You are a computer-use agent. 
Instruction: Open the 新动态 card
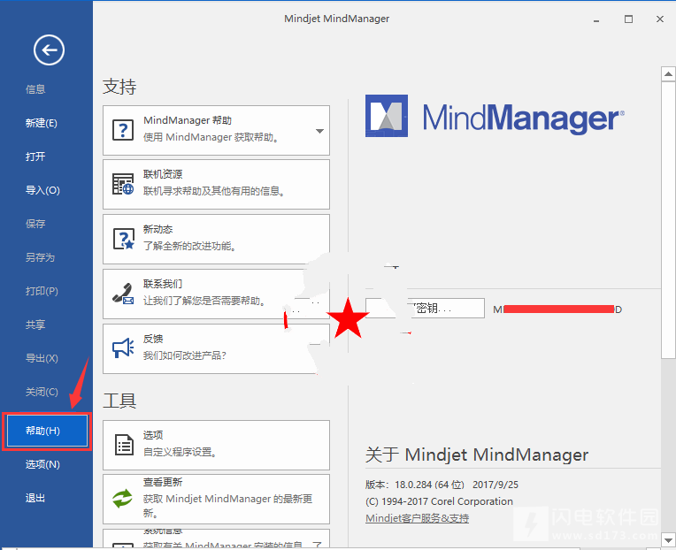coord(216,239)
